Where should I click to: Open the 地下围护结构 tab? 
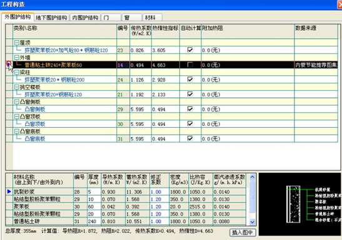pos(51,18)
